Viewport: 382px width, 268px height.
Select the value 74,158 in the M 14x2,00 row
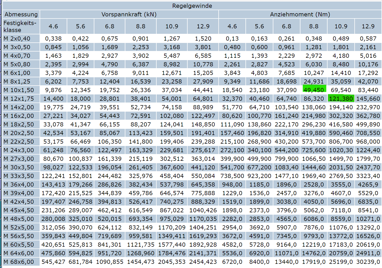pos(172,107)
